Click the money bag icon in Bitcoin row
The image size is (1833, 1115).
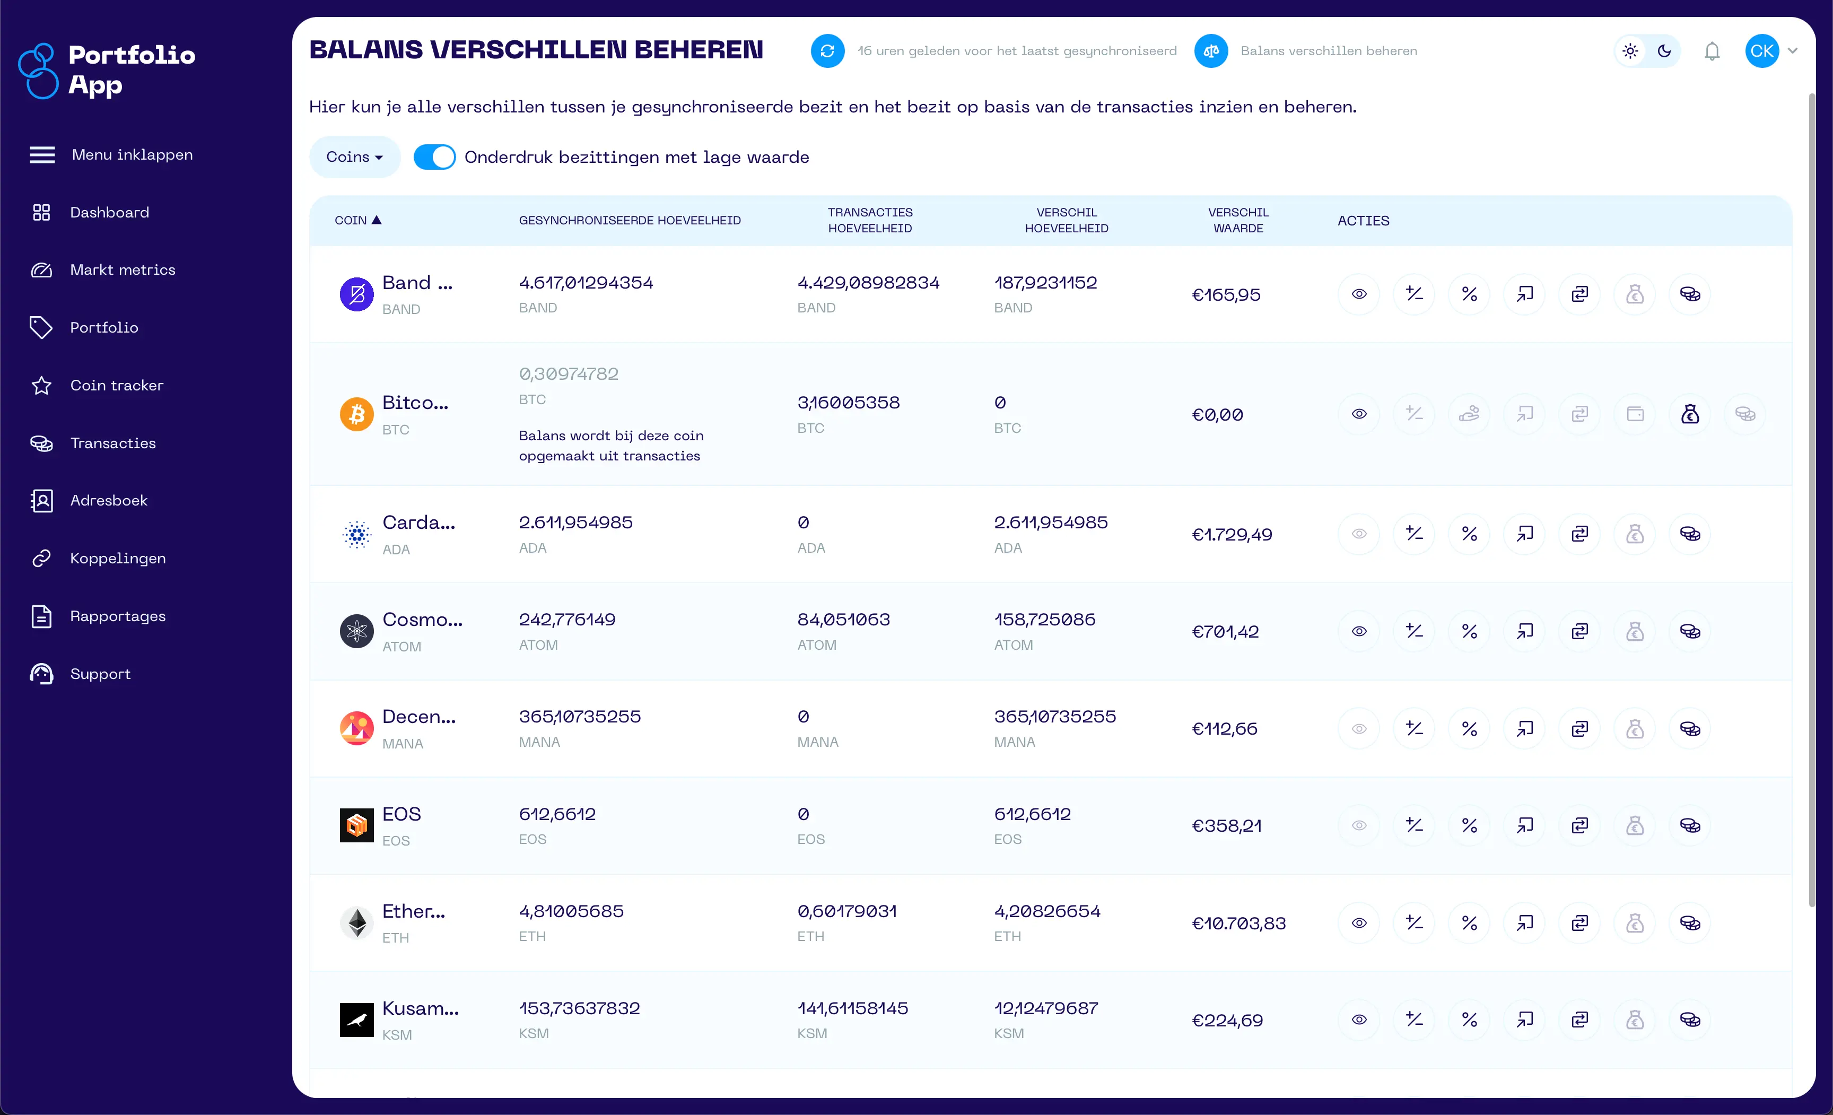point(1689,414)
